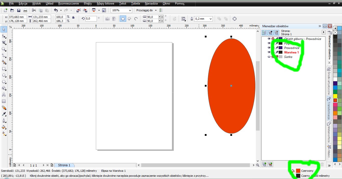Open the Efekty menu

[x=88, y=3]
